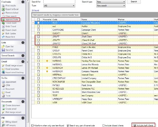158x127 pixels.
Task: Click the Reset Grid icon
Action: pos(3,37)
